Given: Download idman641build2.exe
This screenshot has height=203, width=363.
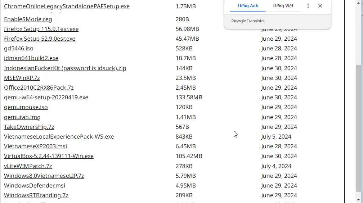Looking at the screenshot, I should [x=31, y=58].
